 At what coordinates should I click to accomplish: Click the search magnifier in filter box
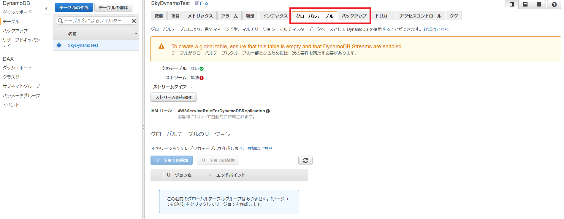(60, 21)
